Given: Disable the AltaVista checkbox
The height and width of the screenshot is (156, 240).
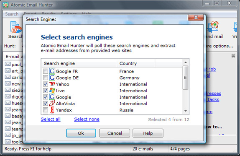Looking at the screenshot, I should 46,103.
